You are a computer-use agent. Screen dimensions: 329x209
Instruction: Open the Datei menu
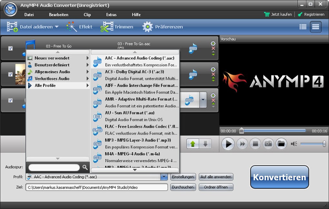pos(29,15)
